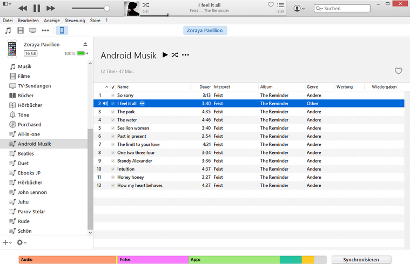Uncheck the 'The park' track checkbox
This screenshot has height=270, width=410.
click(x=113, y=112)
